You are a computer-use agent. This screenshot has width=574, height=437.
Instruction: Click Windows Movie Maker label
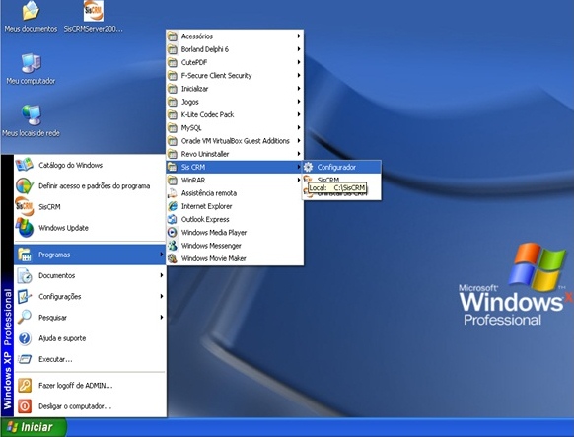coord(213,258)
